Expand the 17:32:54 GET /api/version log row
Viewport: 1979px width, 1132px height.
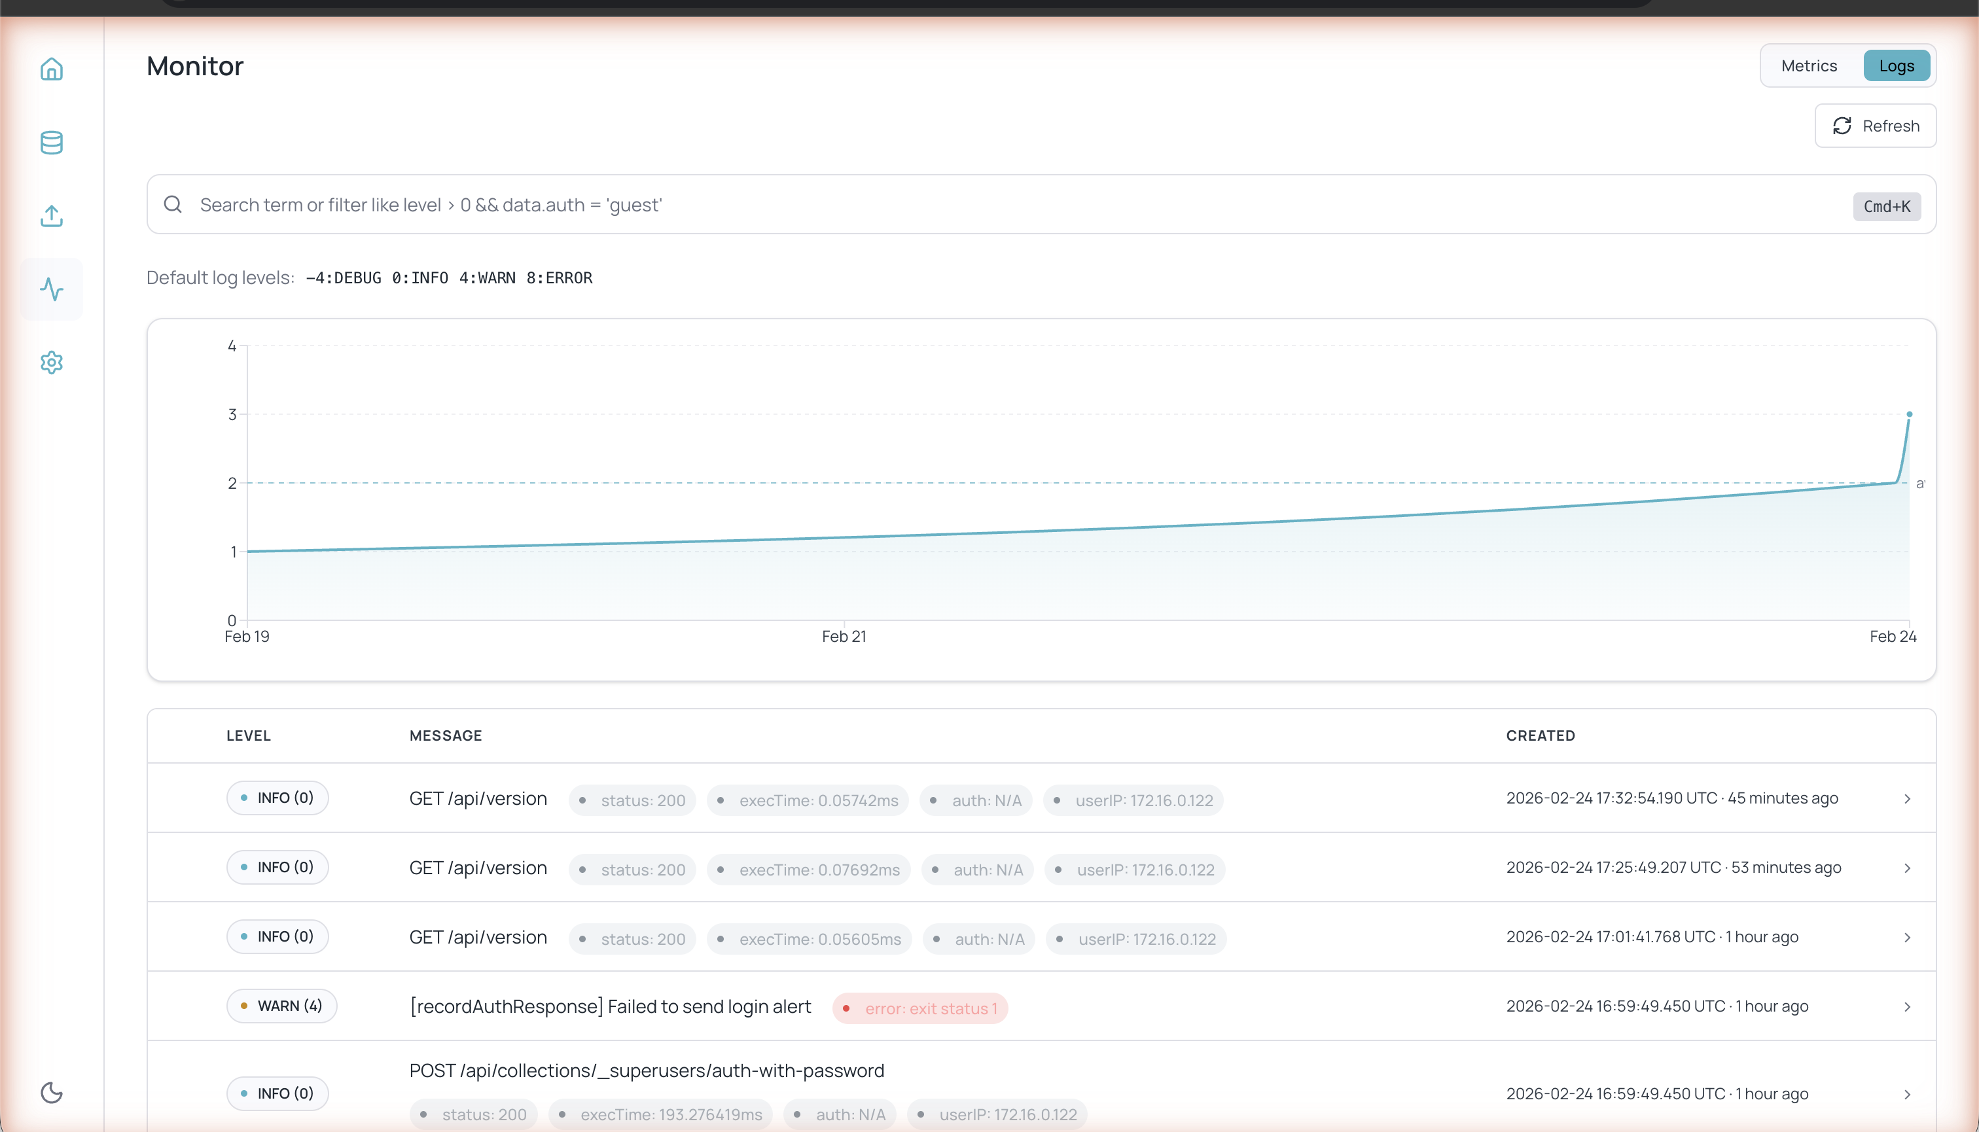(1906, 799)
